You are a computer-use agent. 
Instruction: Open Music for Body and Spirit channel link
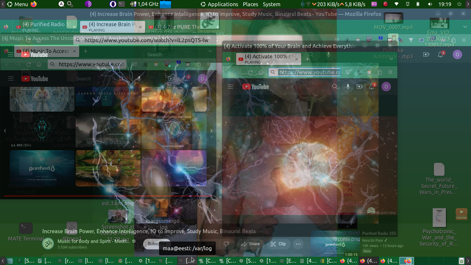(x=93, y=241)
